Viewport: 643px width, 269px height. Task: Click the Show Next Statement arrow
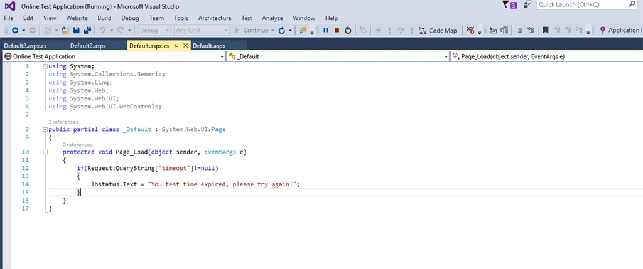tap(378, 30)
